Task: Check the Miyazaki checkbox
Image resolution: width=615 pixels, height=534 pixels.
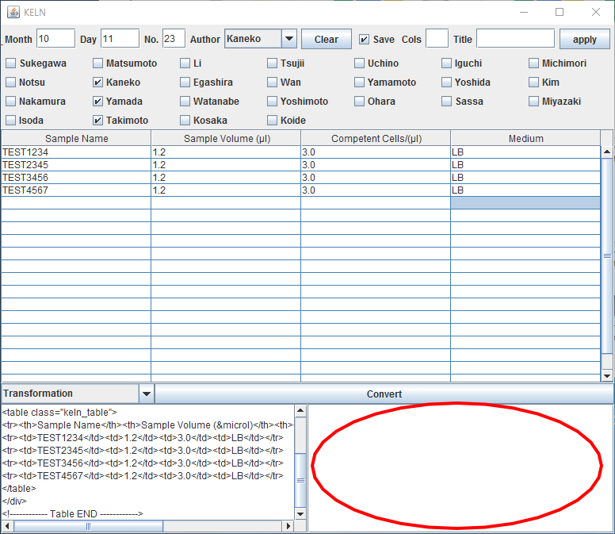Action: 533,102
